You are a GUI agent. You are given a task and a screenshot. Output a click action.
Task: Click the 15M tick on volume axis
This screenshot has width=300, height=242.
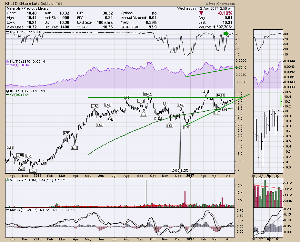[239, 186]
